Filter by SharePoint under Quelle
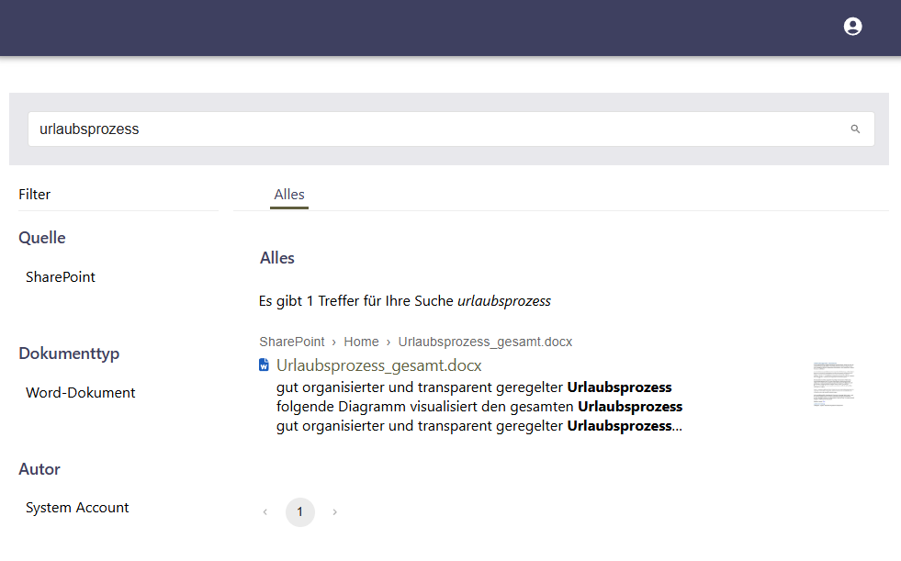Viewport: 901px width, 561px height. (x=61, y=277)
